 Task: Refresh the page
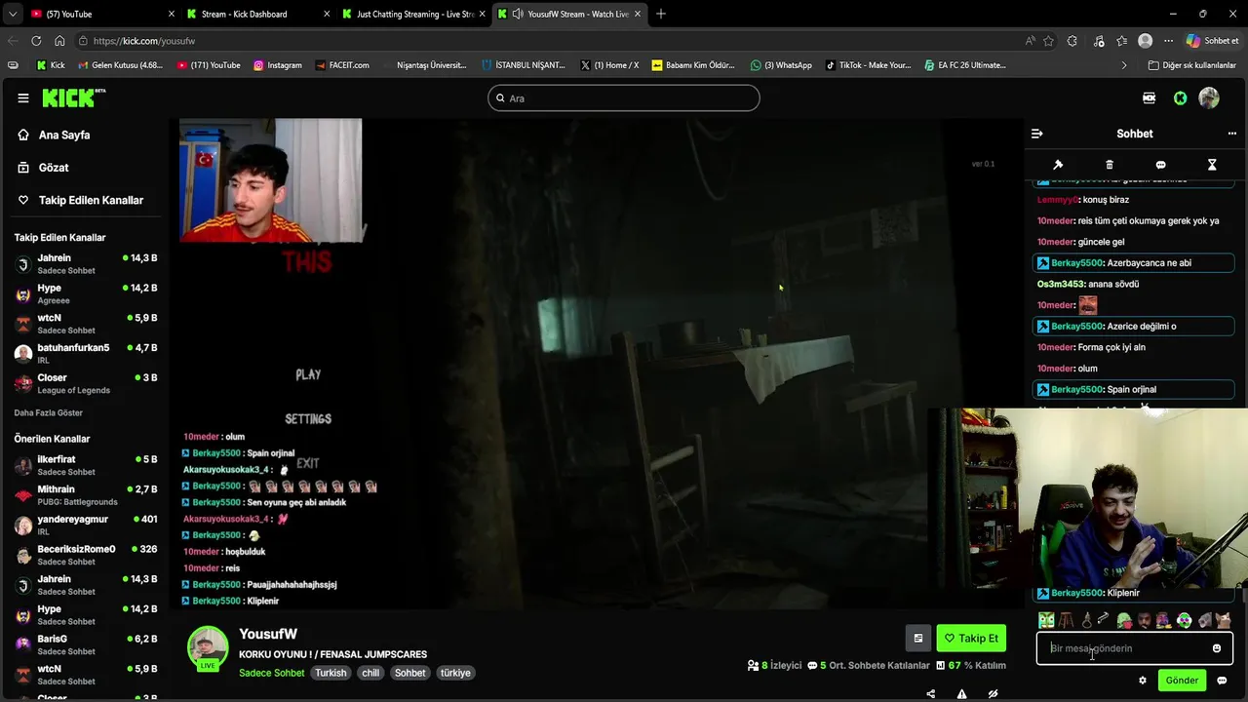[x=36, y=41]
